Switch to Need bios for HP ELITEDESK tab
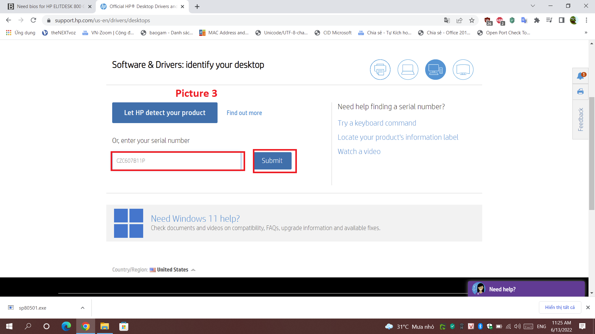595x334 pixels. (50, 6)
